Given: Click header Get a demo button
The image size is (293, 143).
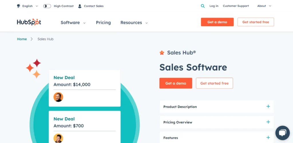Looking at the screenshot, I should (217, 22).
